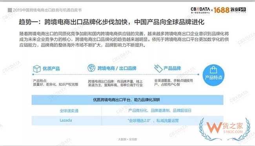Image resolution: width=255 pixels, height=146 pixels.
Task: Click the text 质量好、差异化、知识产权完整
Action: coord(56,85)
